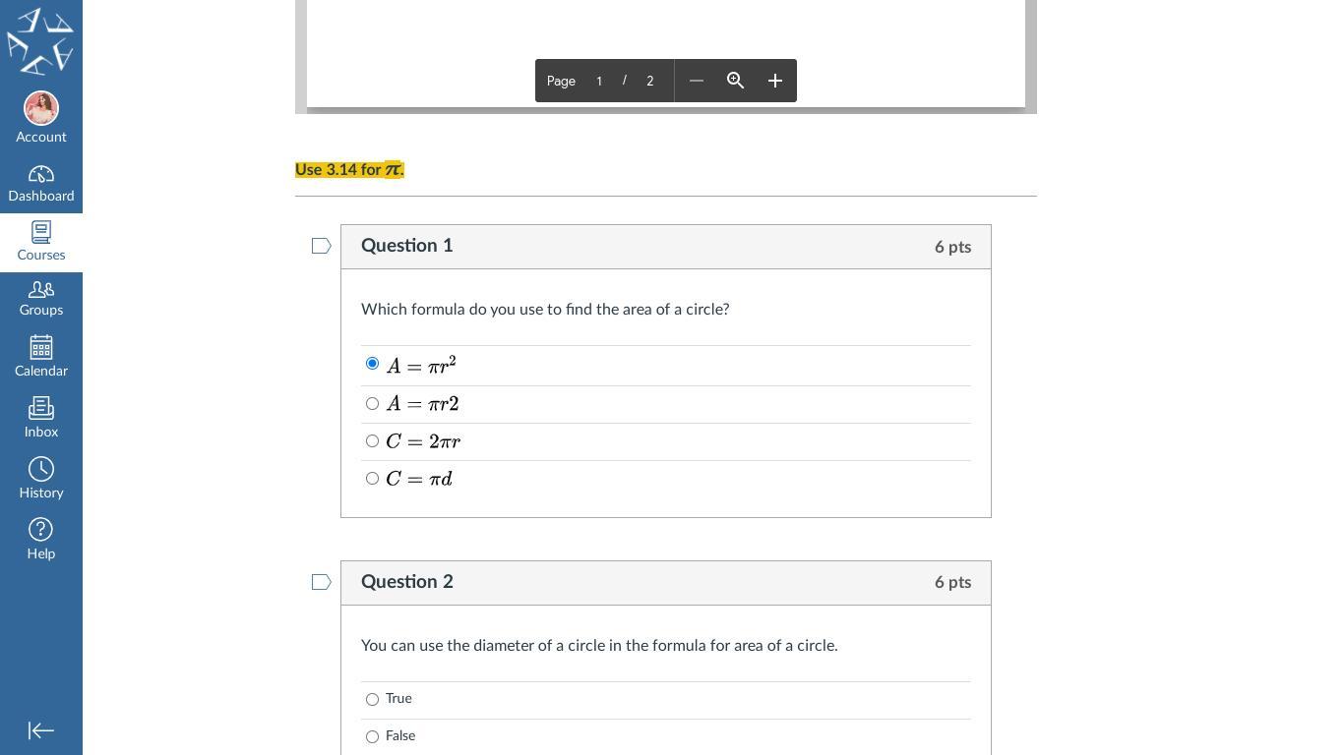Click the PDF page number field

pyautogui.click(x=599, y=81)
